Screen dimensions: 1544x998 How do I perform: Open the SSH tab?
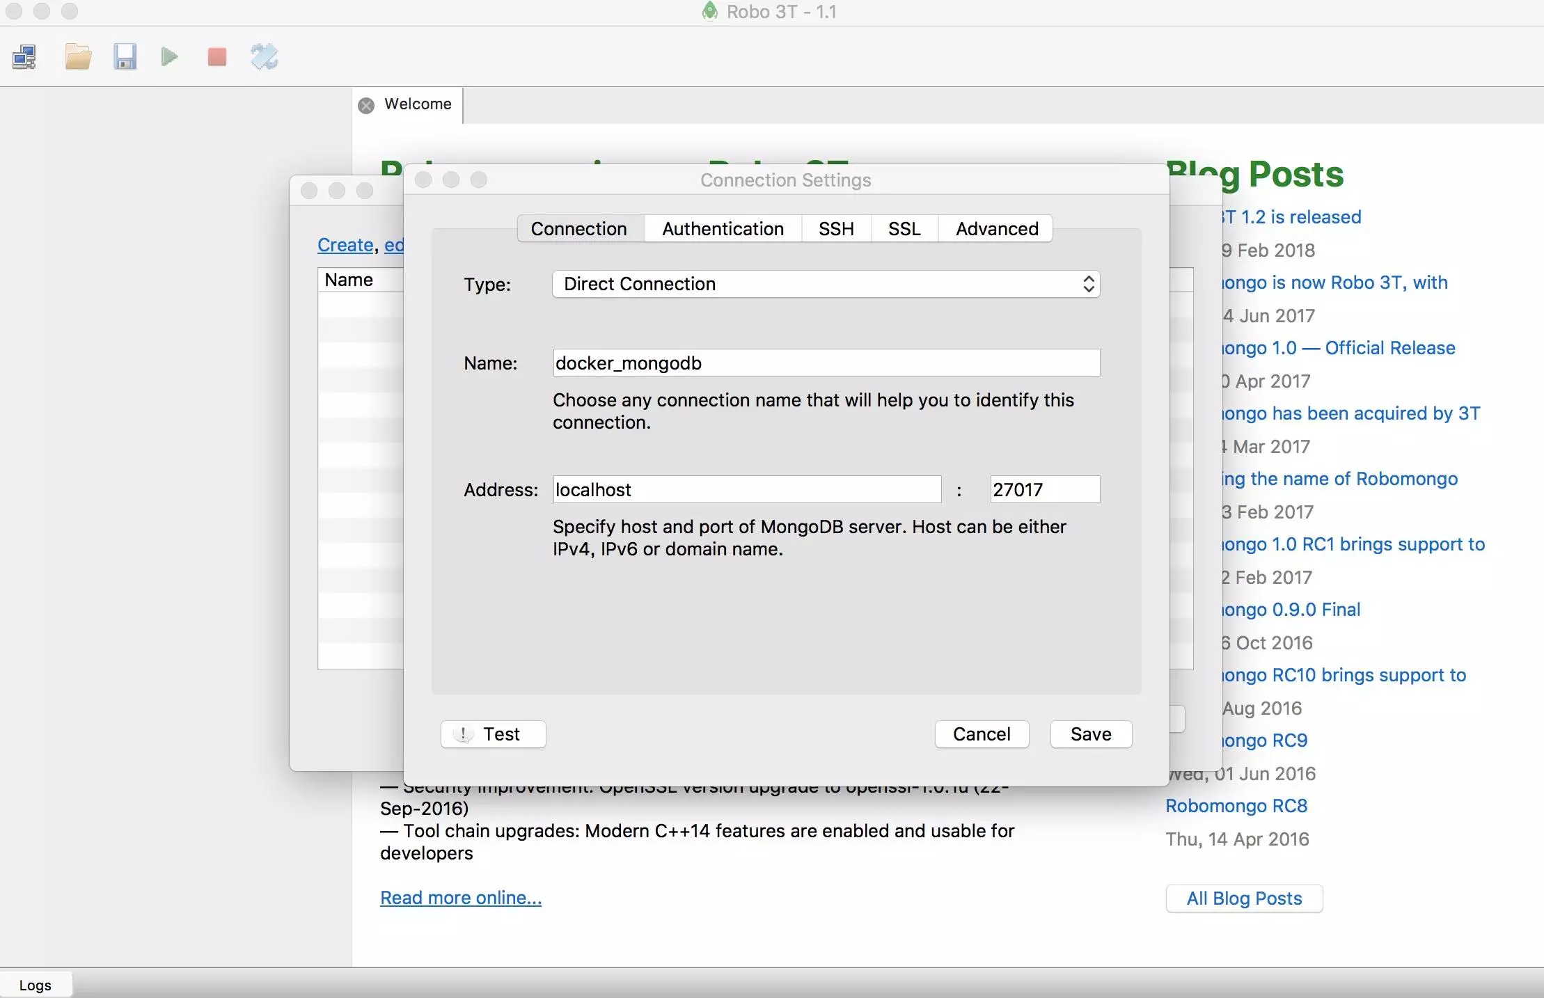pos(836,229)
